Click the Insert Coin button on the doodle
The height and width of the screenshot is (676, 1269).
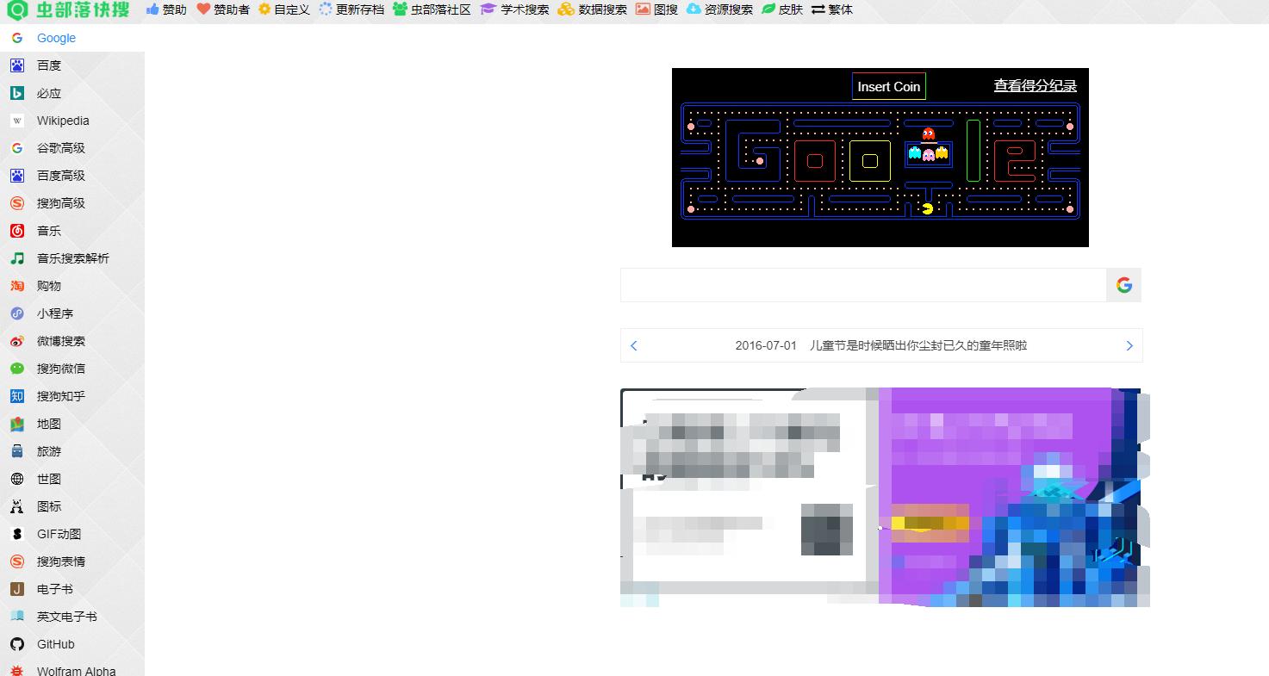tap(888, 86)
